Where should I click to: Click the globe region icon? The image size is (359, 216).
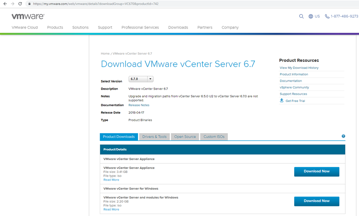pyautogui.click(x=311, y=16)
